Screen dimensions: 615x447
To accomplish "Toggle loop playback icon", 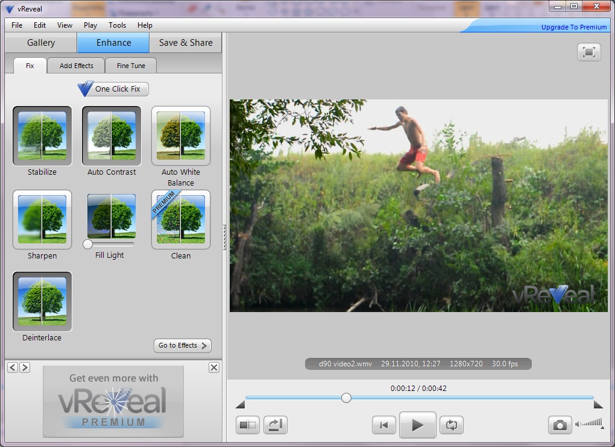I will click(x=451, y=425).
